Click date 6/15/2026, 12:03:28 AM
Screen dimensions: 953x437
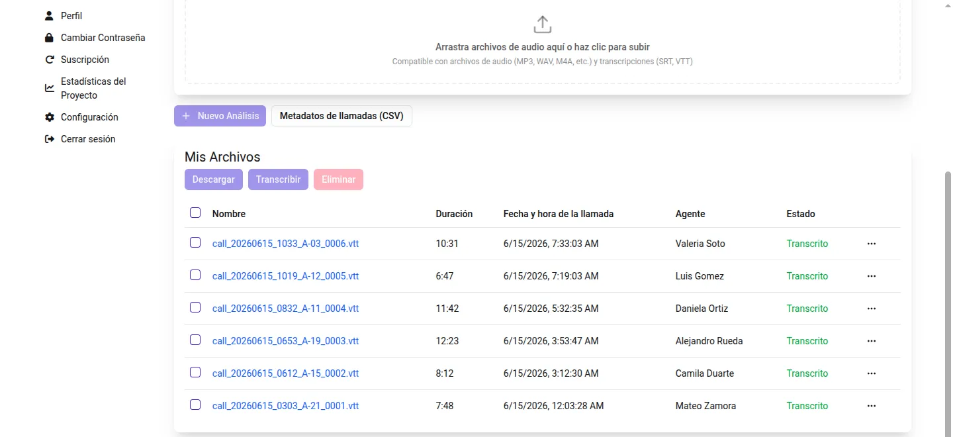[x=554, y=406]
